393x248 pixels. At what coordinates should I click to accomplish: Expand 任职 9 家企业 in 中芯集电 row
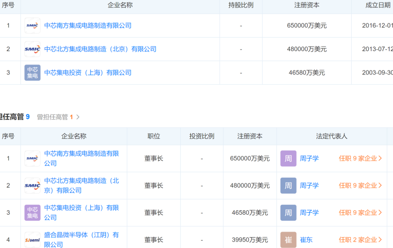(x=360, y=212)
